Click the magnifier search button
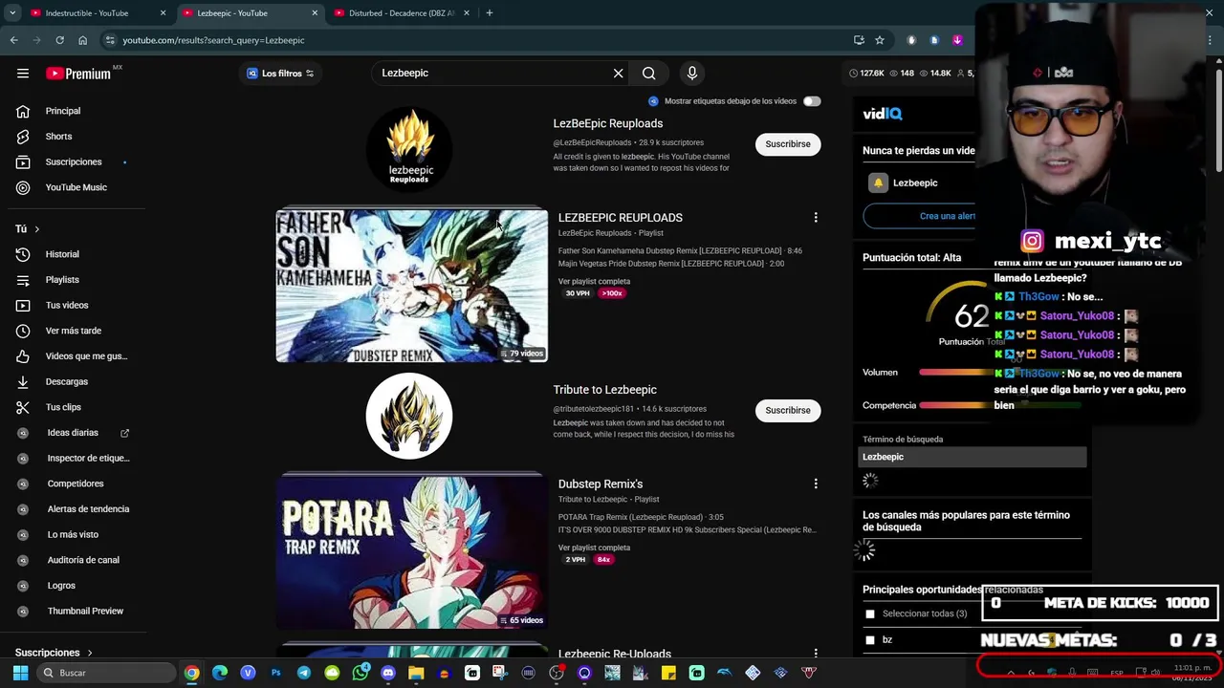 coord(649,74)
